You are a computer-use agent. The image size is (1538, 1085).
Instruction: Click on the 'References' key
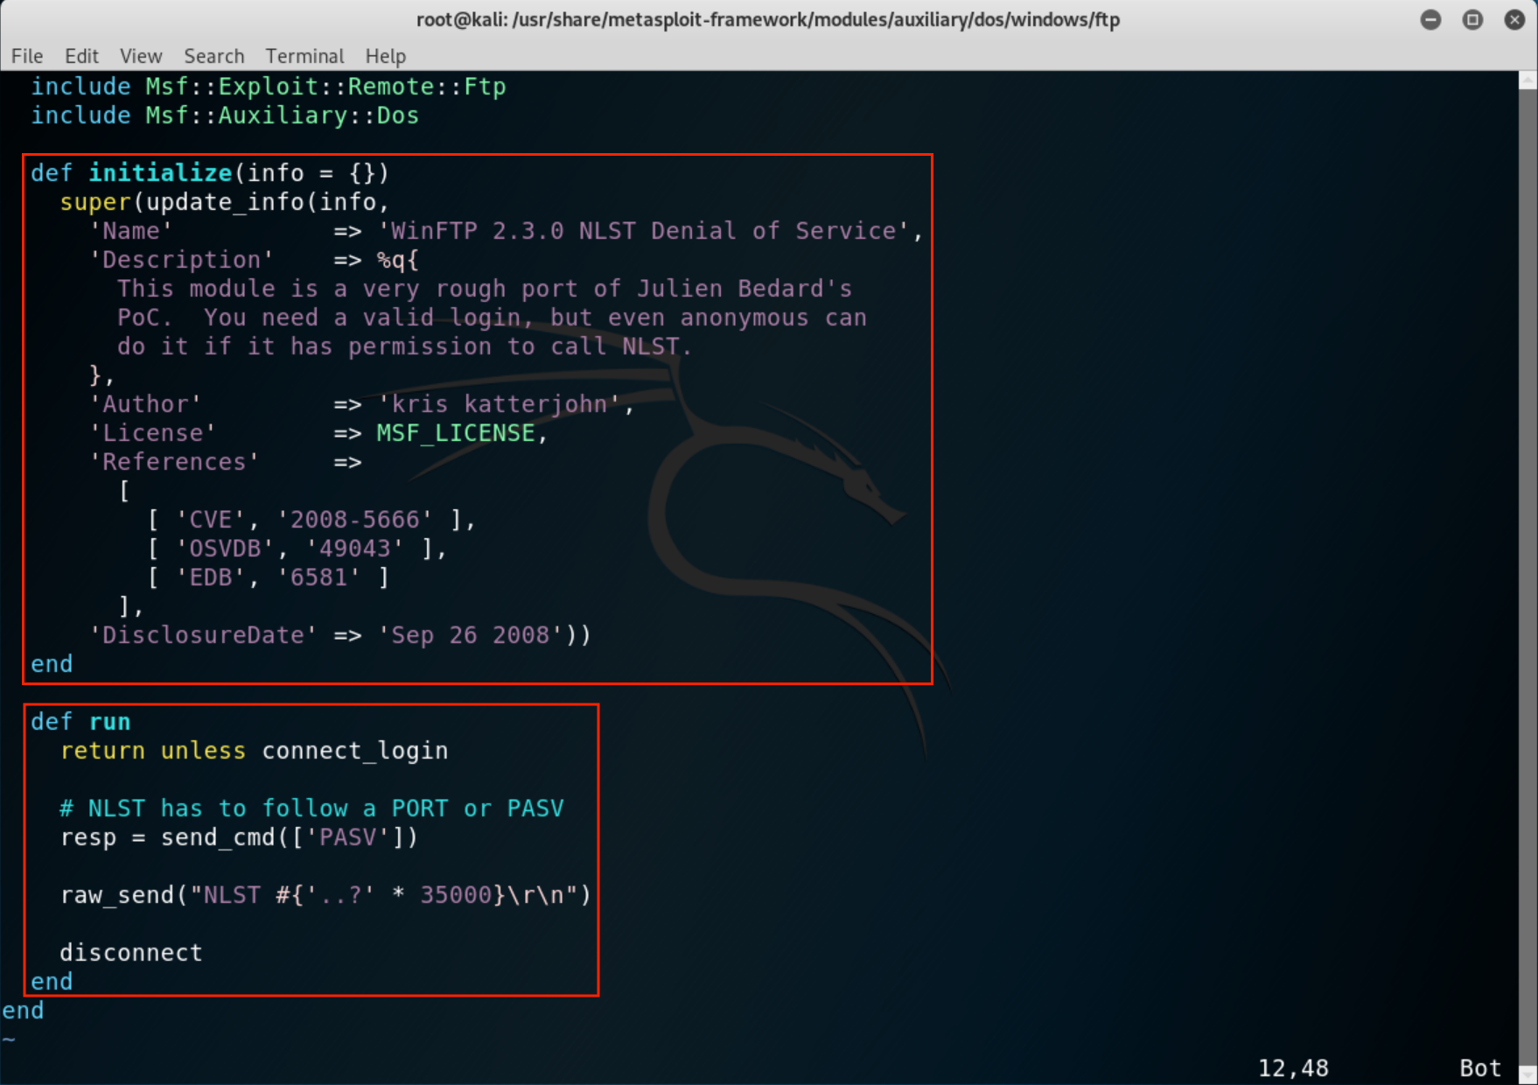(174, 462)
